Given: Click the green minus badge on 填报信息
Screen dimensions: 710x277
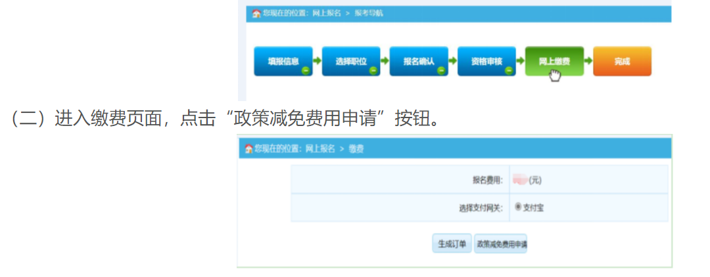Looking at the screenshot, I should pyautogui.click(x=305, y=70).
